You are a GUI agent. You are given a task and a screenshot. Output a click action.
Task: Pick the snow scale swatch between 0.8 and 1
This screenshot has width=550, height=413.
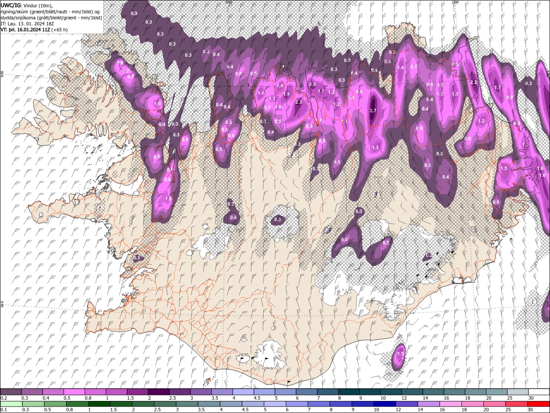[x=95, y=392]
